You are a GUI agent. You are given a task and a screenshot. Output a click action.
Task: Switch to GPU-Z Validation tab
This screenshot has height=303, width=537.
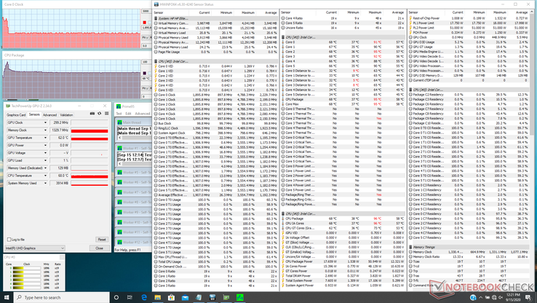66,115
